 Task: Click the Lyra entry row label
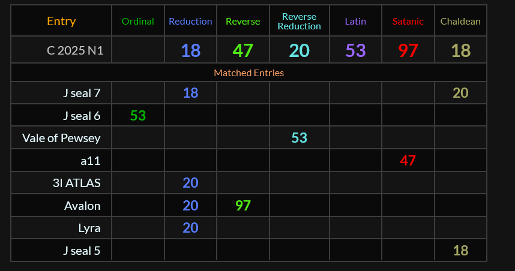tap(89, 228)
